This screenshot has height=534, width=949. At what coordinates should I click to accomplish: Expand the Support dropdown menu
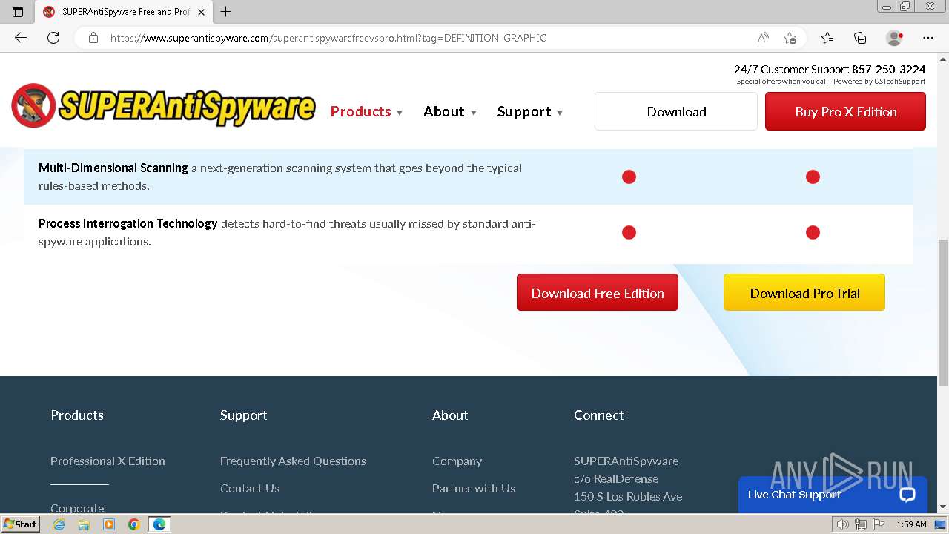tap(530, 111)
